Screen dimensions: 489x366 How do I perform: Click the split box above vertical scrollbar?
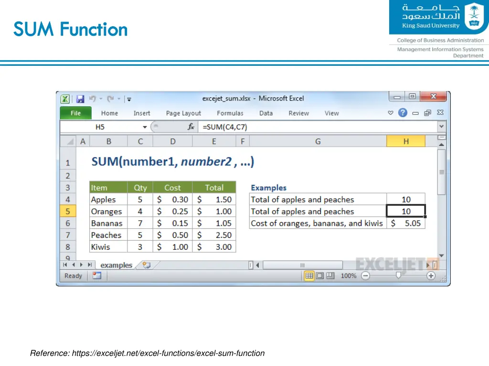442,137
